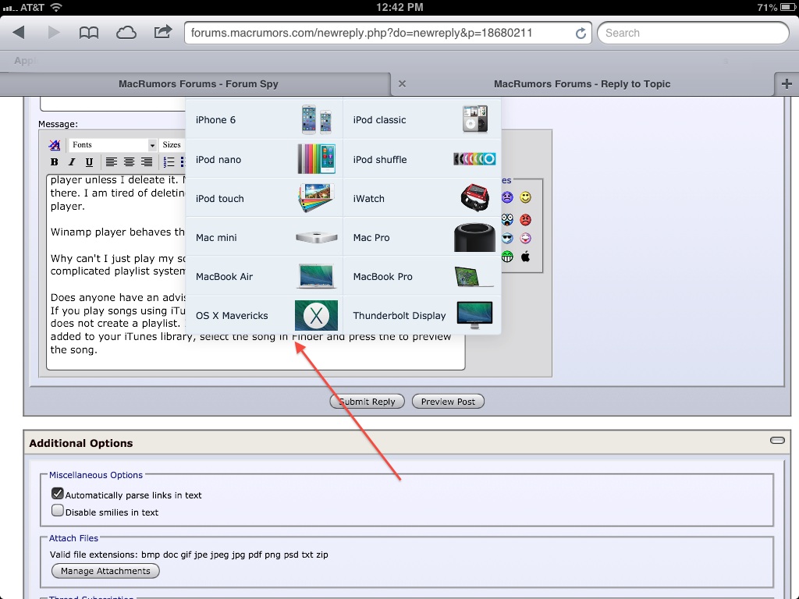Insert the wide-eyed shocked smiley
This screenshot has height=599, width=799.
[x=507, y=219]
